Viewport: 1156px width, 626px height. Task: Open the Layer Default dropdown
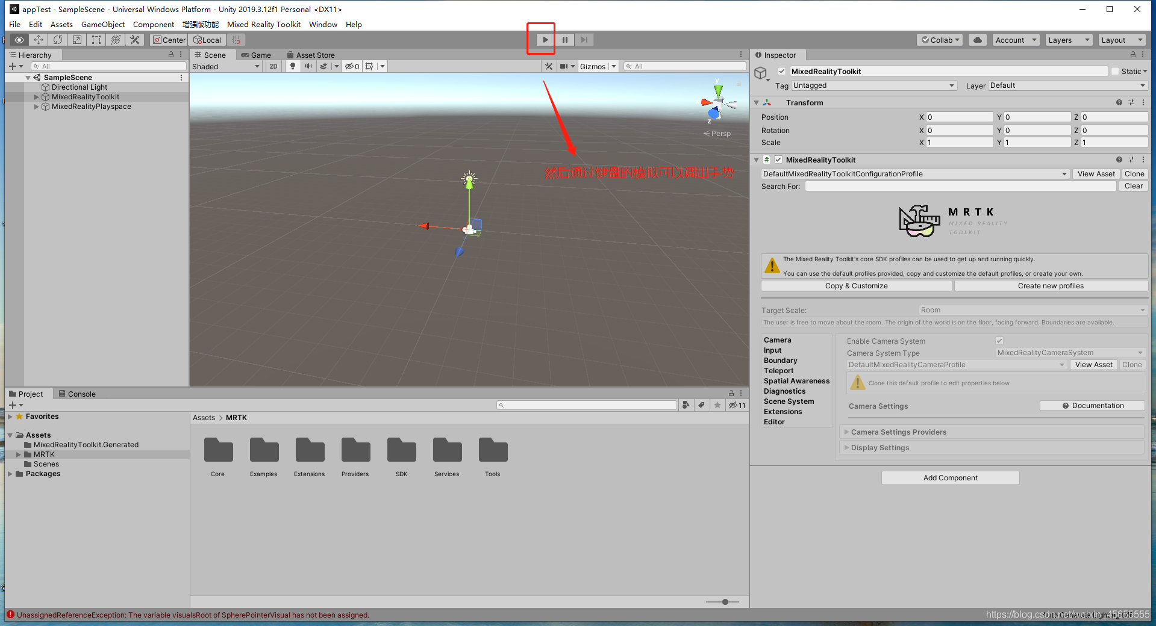click(x=1067, y=85)
